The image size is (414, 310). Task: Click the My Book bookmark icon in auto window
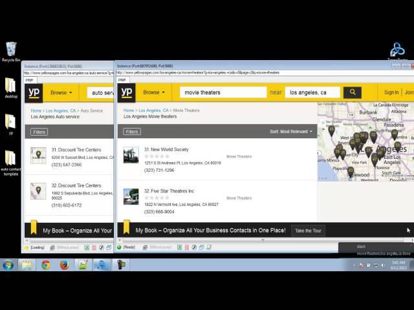pos(34,227)
